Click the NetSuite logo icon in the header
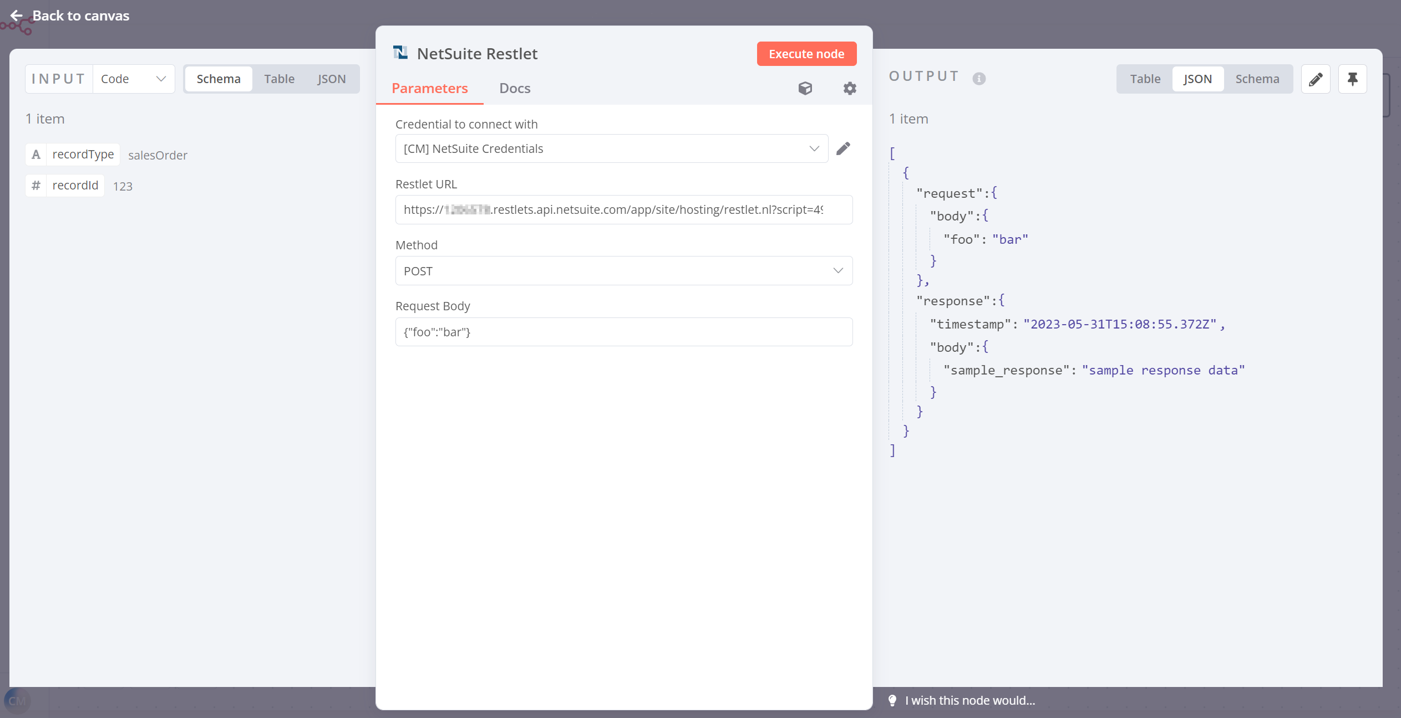 tap(400, 53)
